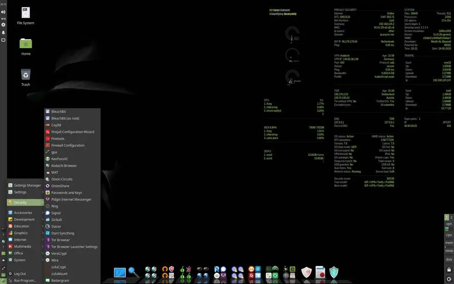Click the disk monitor in the panel
Screen dimensions: 454x284
pos(449,259)
